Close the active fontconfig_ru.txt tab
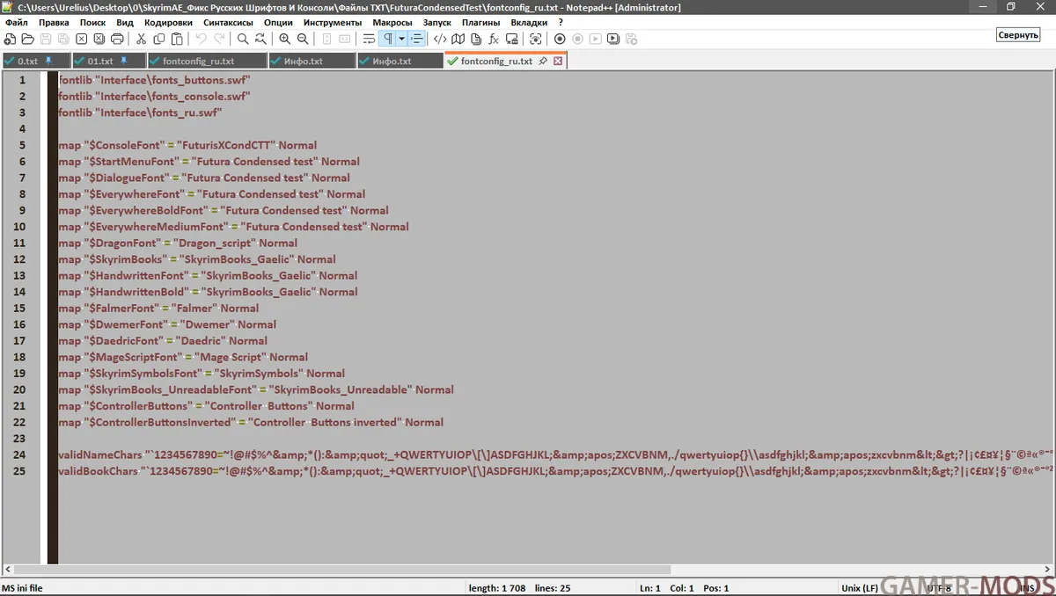 (x=558, y=62)
